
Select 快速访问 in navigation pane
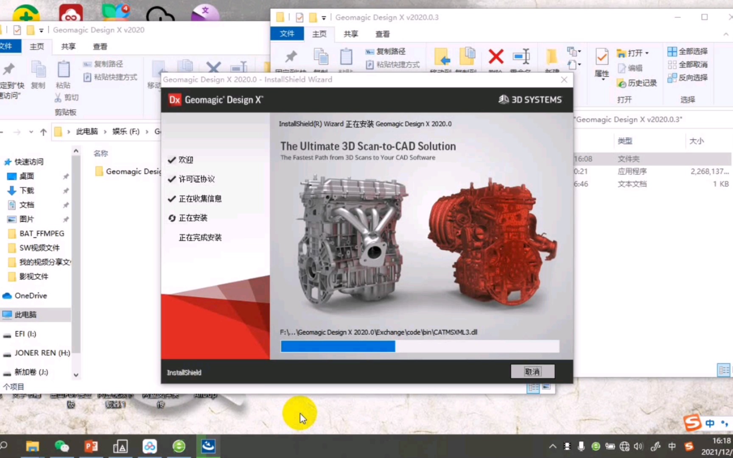(x=29, y=162)
